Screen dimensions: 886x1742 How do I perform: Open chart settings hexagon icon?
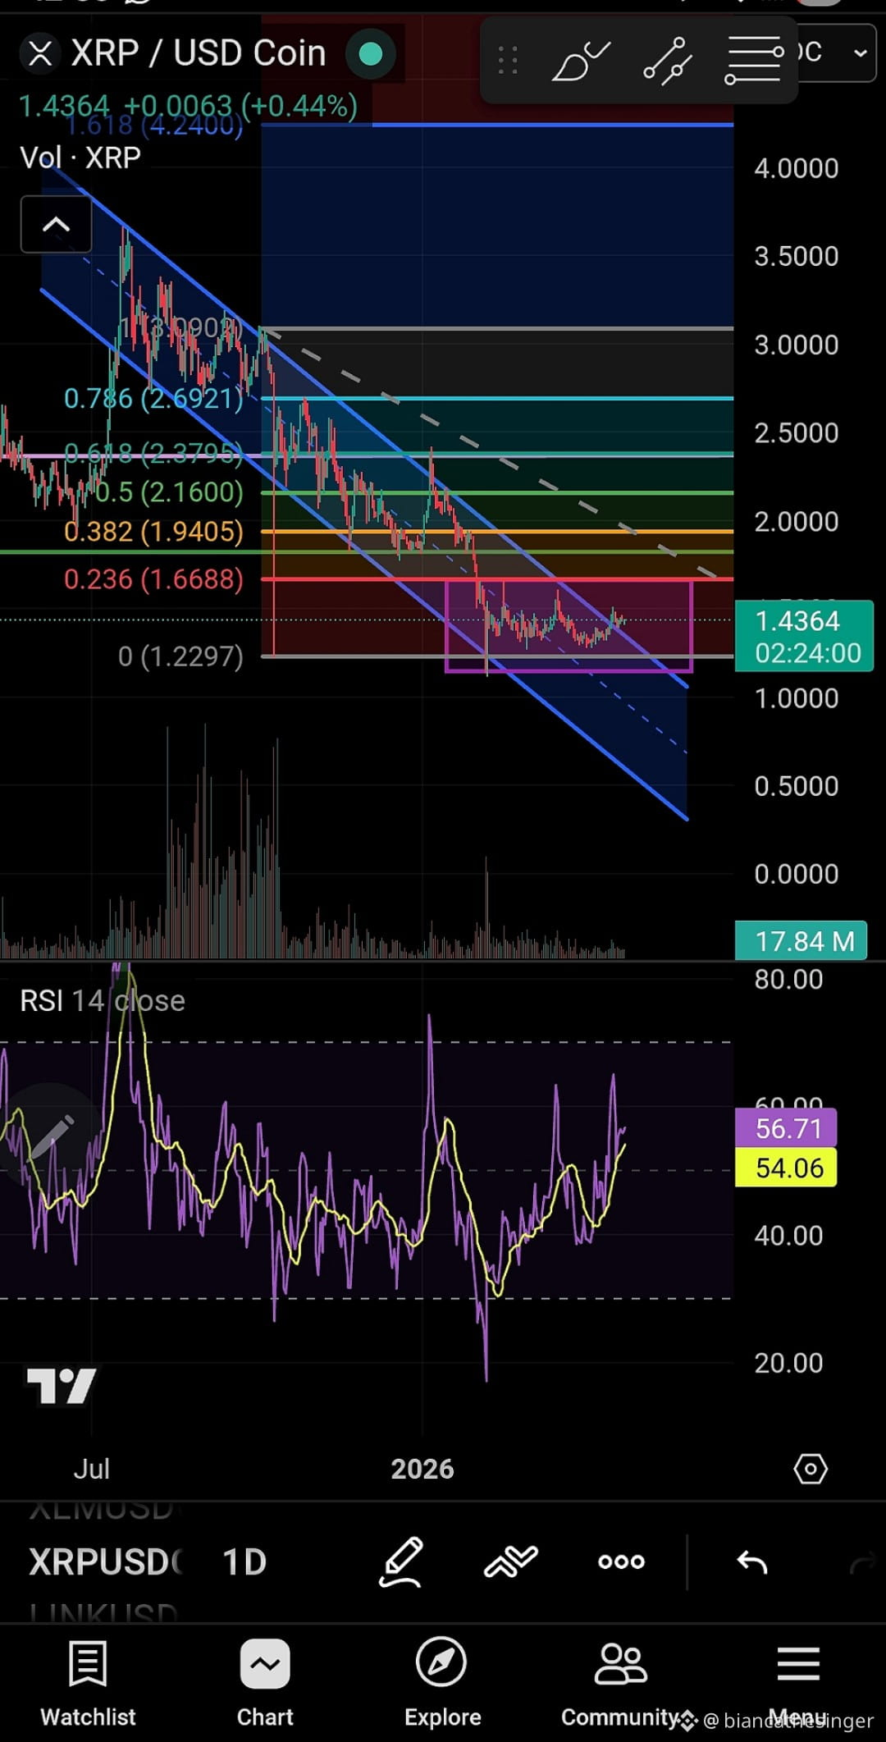coord(811,1468)
